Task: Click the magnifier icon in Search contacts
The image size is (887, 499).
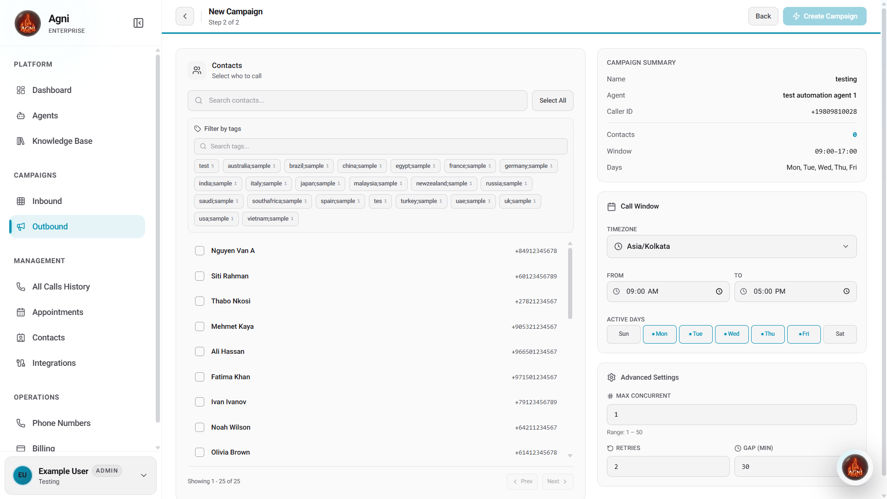Action: pos(199,100)
